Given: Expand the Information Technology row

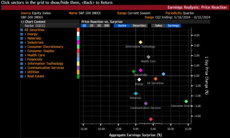Looking at the screenshot, I should 25,64.
